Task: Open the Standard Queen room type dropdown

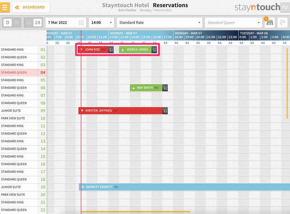Action: 234,23
